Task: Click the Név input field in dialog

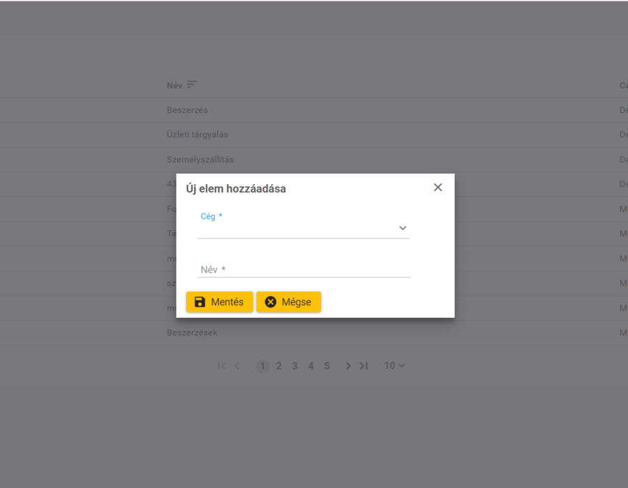Action: click(x=304, y=270)
